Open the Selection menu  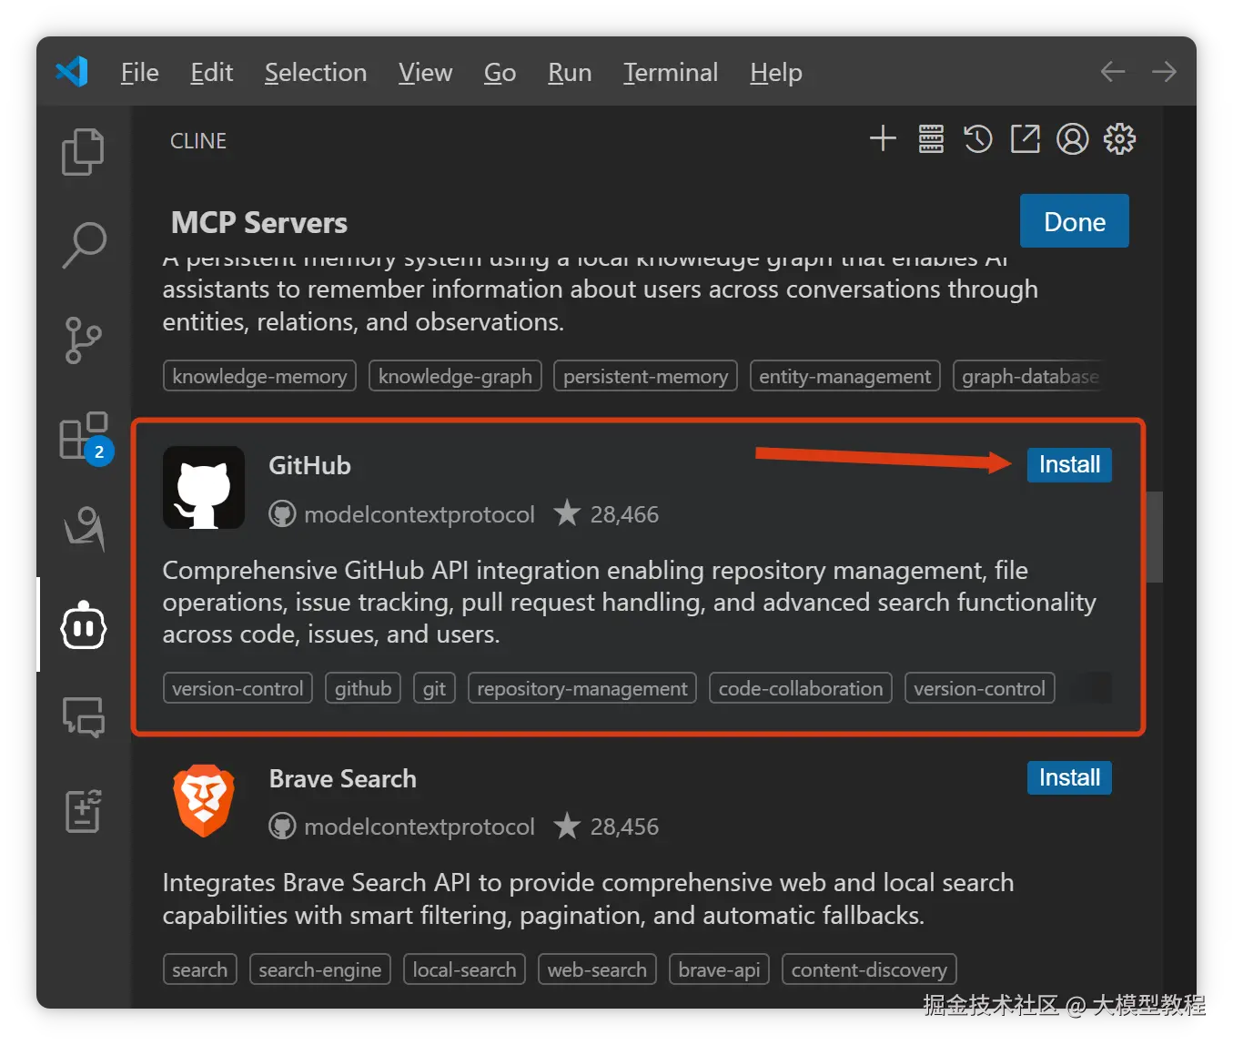click(x=316, y=72)
